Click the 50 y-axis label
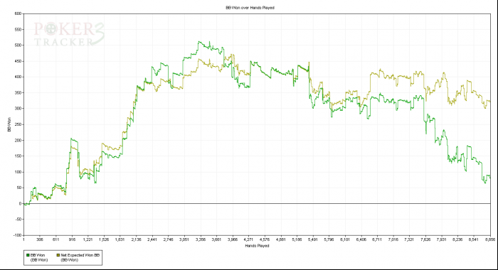The height and width of the screenshot is (270, 498). tap(18, 188)
